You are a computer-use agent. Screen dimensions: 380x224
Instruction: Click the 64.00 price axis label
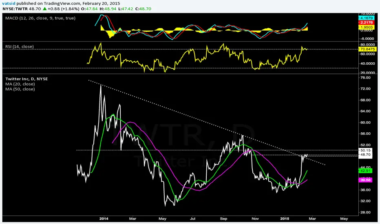(365, 112)
